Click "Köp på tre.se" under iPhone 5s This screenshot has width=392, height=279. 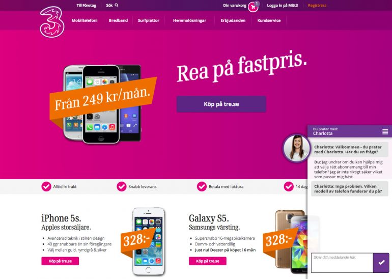(60, 261)
